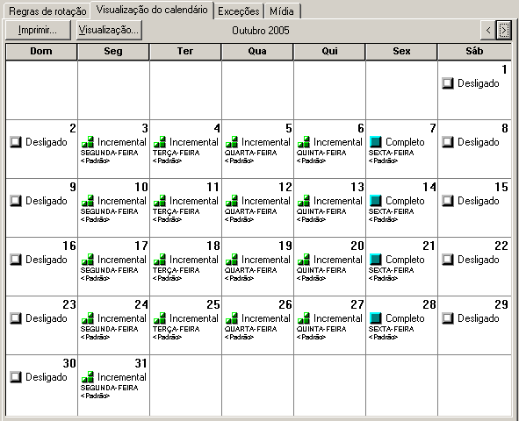519x421 pixels.
Task: Click the Incremental icon on day 6
Action: pos(304,142)
